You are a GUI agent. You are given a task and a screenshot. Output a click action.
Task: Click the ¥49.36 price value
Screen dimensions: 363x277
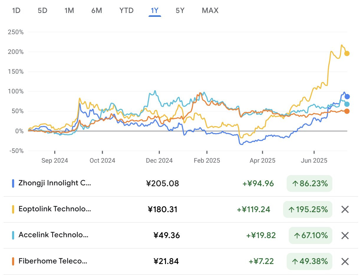click(x=167, y=235)
